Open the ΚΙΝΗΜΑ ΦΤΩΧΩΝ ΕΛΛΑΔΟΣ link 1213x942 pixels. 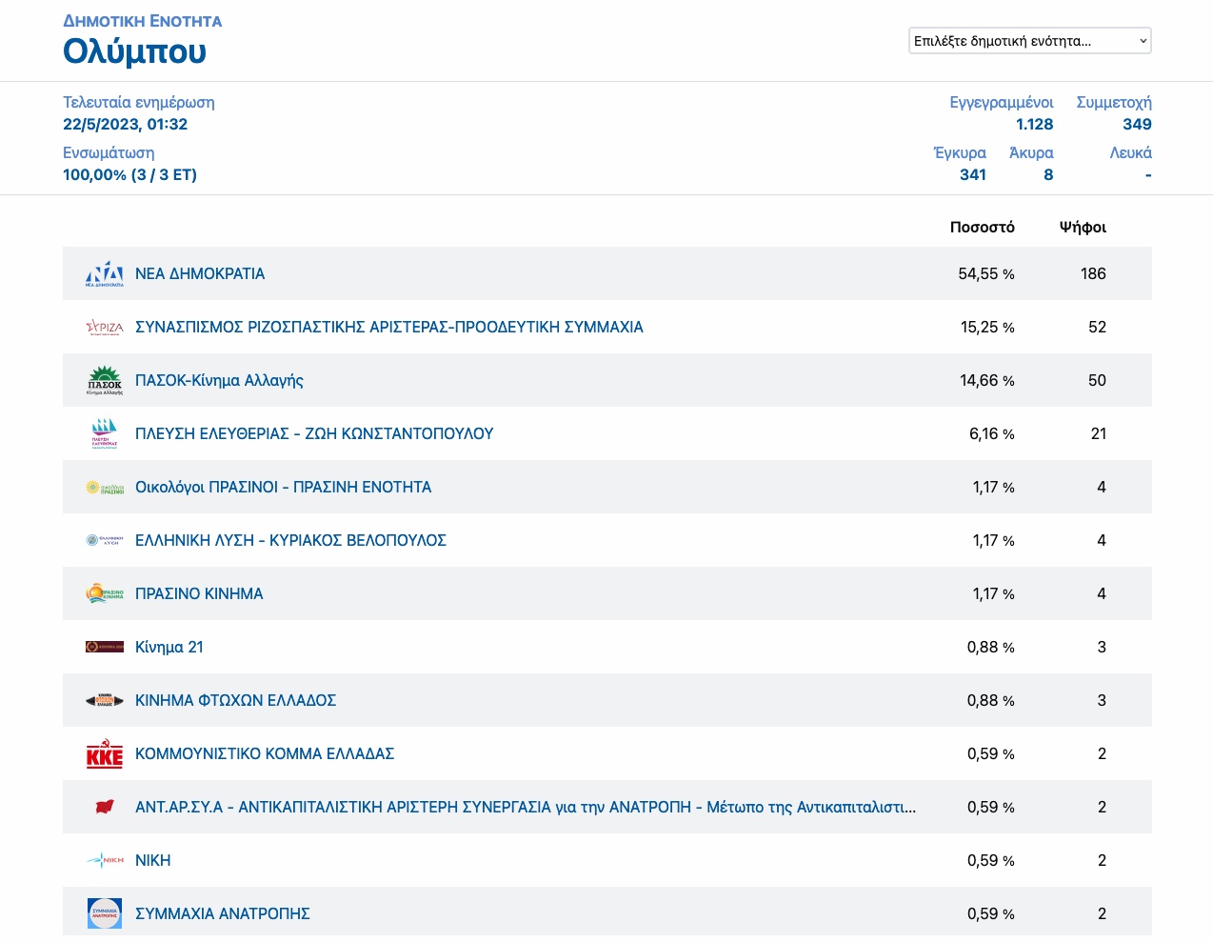pos(236,700)
